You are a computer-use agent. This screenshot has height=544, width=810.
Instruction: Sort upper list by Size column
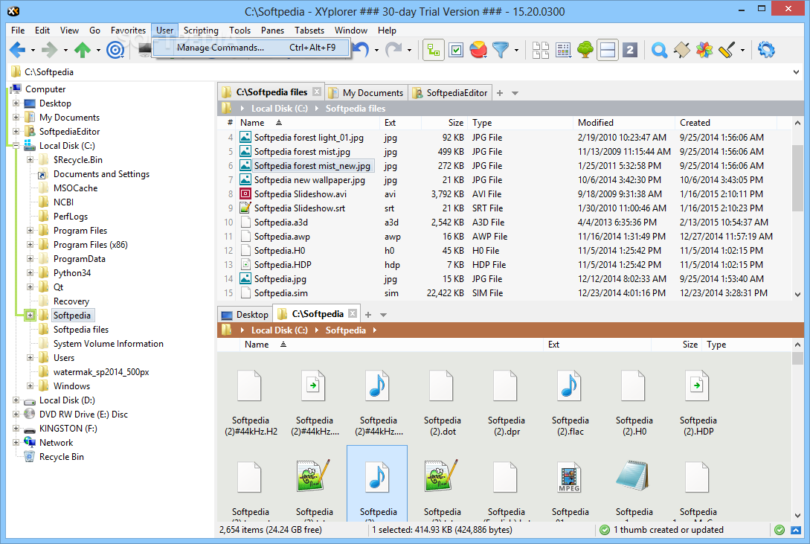click(444, 123)
